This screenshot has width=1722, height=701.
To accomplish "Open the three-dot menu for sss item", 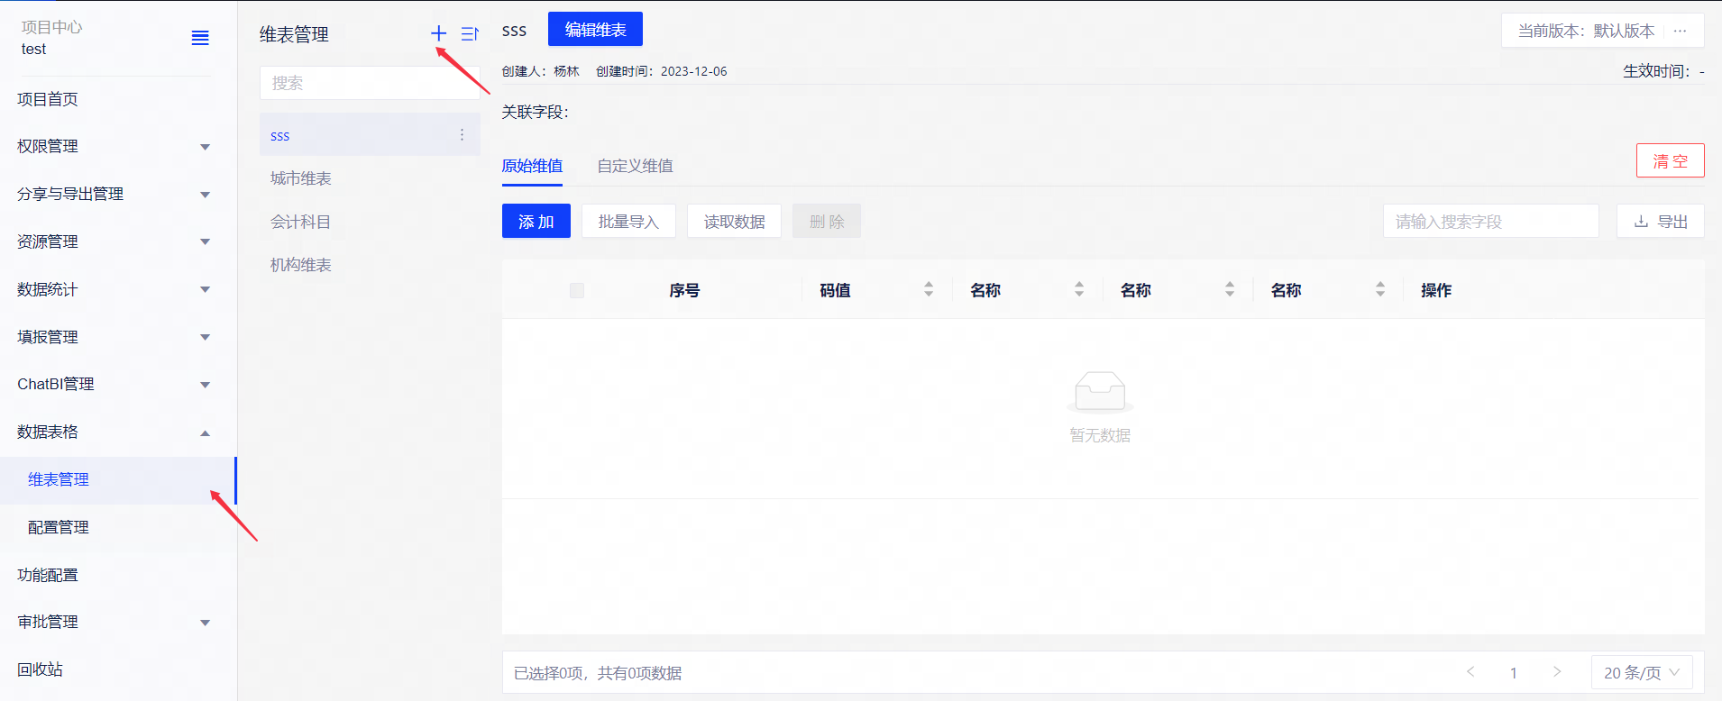I will (462, 135).
